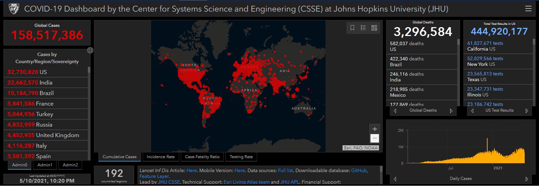Show next Daily Cases chart
Screen dimensions: 539x186
click(527, 179)
